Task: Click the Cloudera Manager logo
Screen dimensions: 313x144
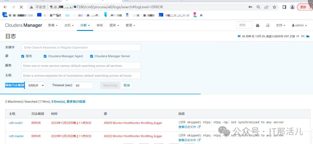Action: point(23,25)
